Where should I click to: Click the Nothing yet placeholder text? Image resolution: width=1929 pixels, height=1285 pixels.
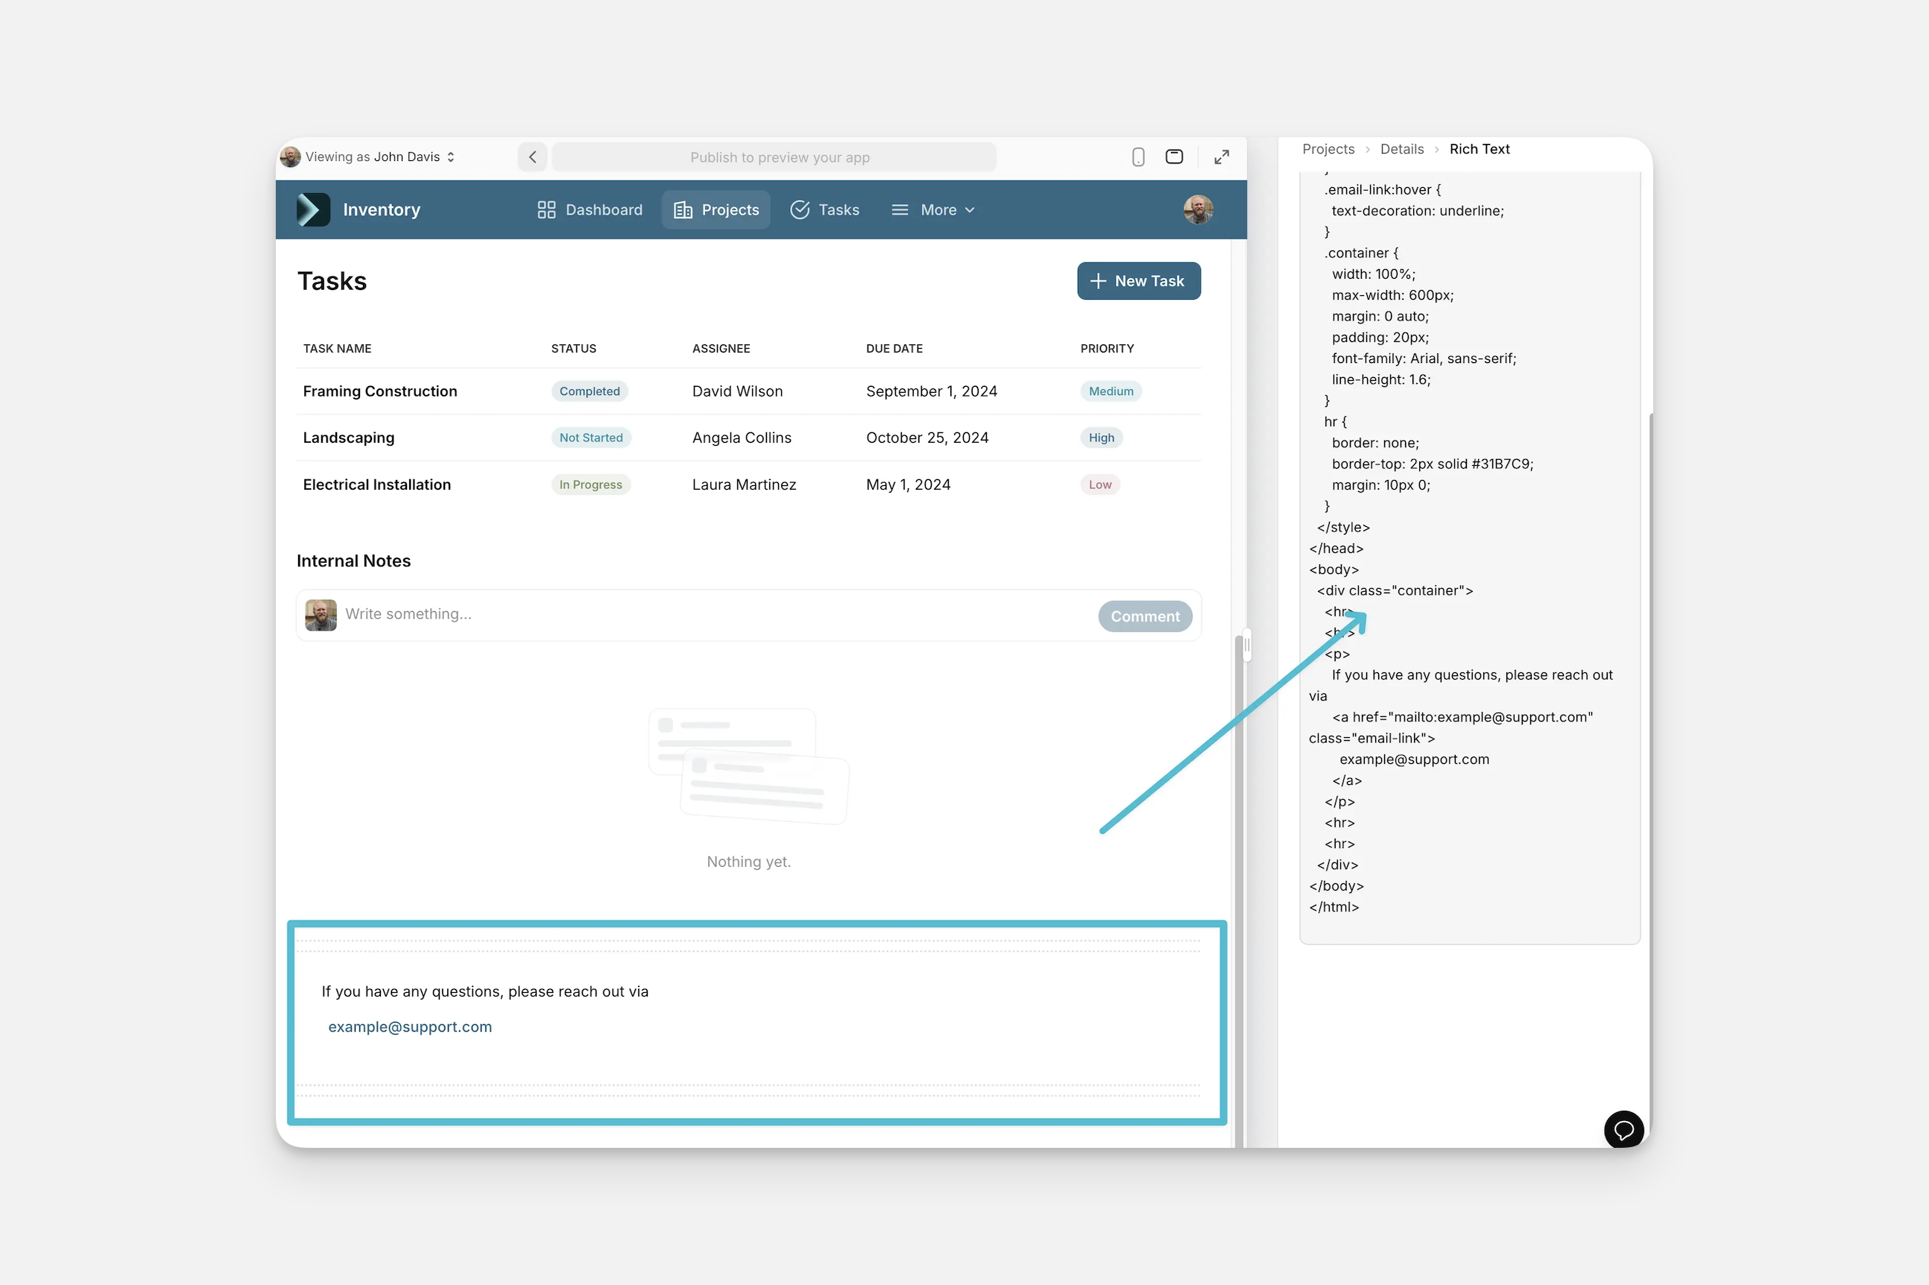coord(749,862)
